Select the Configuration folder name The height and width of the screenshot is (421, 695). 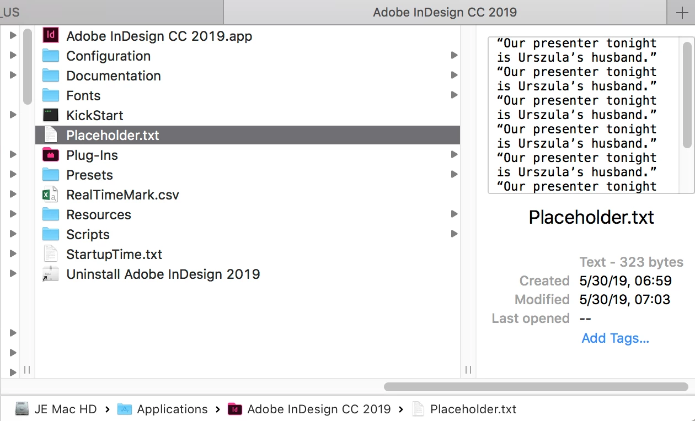click(108, 56)
